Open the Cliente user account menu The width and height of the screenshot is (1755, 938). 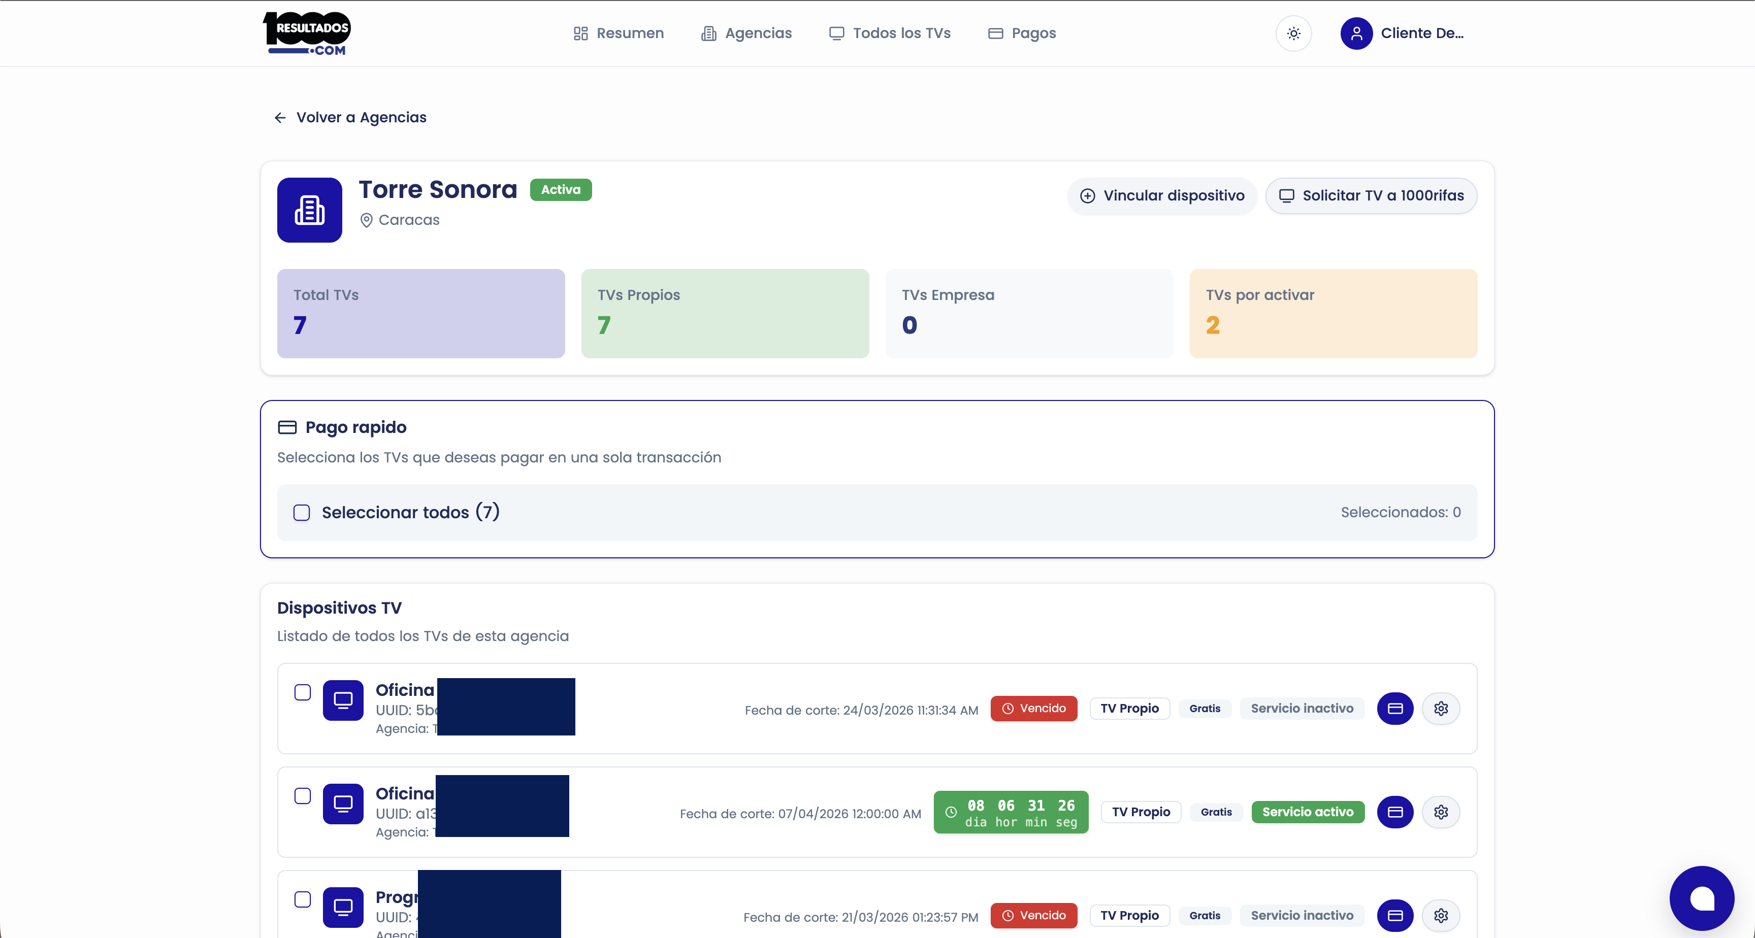[x=1402, y=33]
